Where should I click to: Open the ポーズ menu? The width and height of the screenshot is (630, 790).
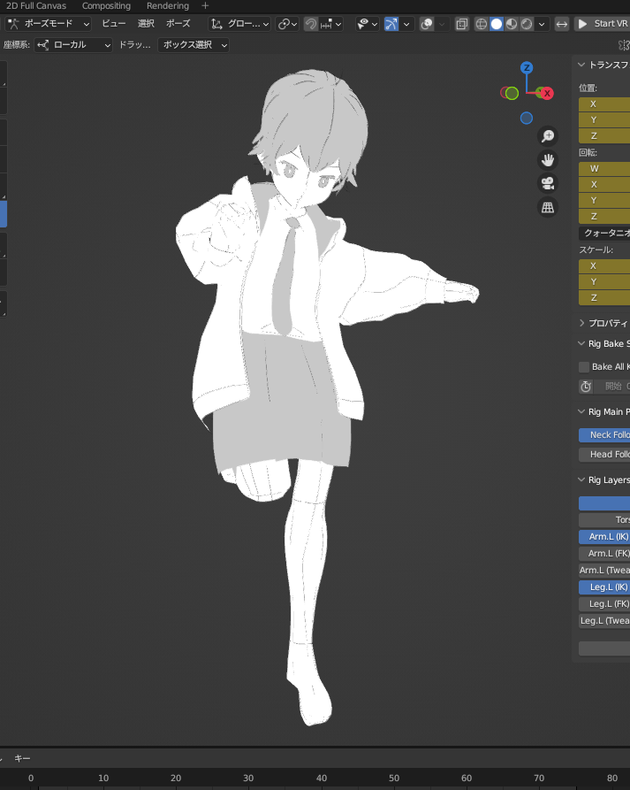(x=178, y=24)
